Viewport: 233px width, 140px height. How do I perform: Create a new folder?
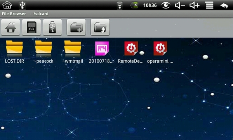coord(77,27)
